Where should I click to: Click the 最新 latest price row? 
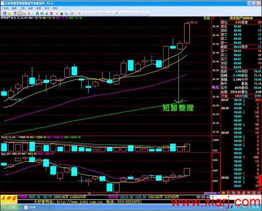[241, 47]
